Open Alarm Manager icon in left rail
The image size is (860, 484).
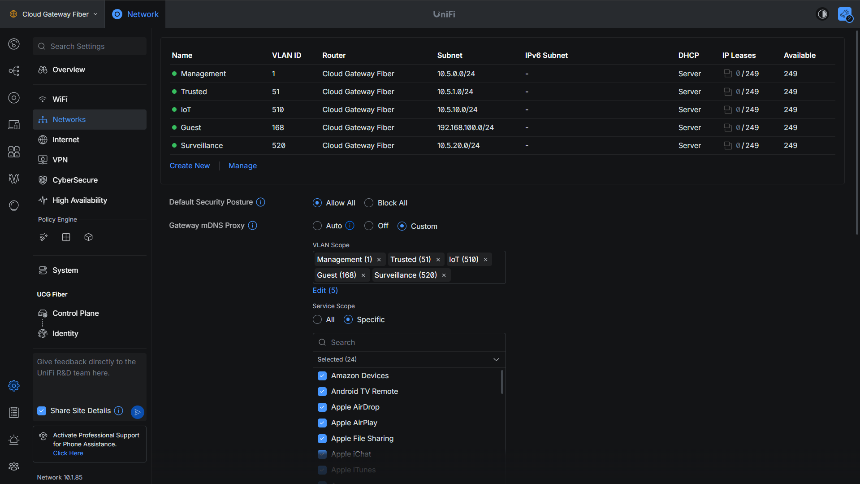[x=14, y=440]
